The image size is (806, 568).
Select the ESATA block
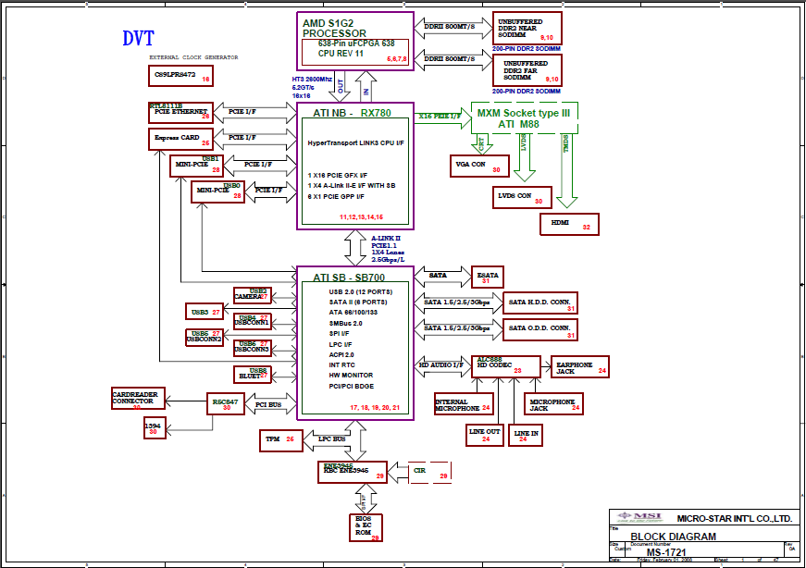[488, 277]
